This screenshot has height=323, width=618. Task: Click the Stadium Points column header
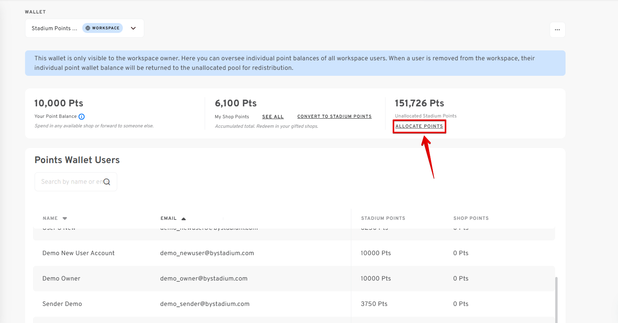click(383, 218)
